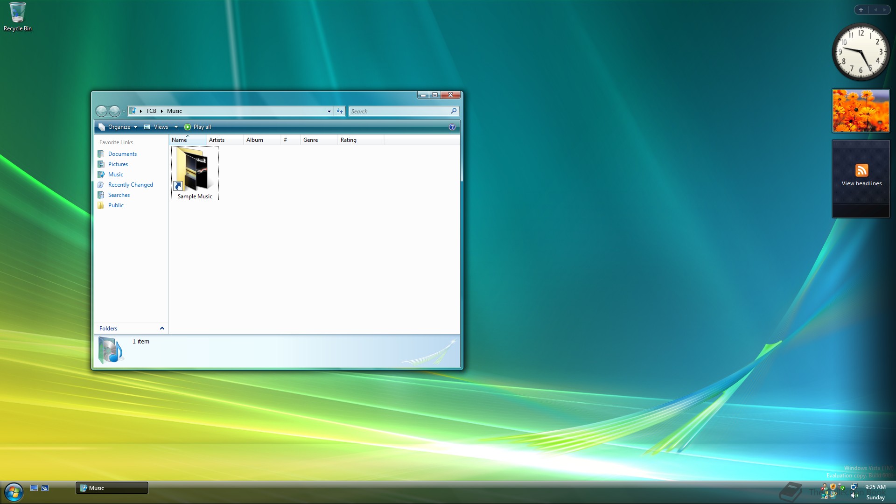Click the Back navigation arrow
This screenshot has width=896, height=504.
[101, 111]
